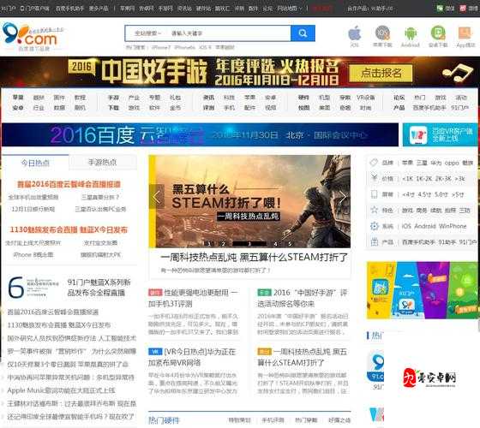Screen dimensions: 480x428
Task: Click the orange tag on STEAM article
Action: pyautogui.click(x=264, y=352)
